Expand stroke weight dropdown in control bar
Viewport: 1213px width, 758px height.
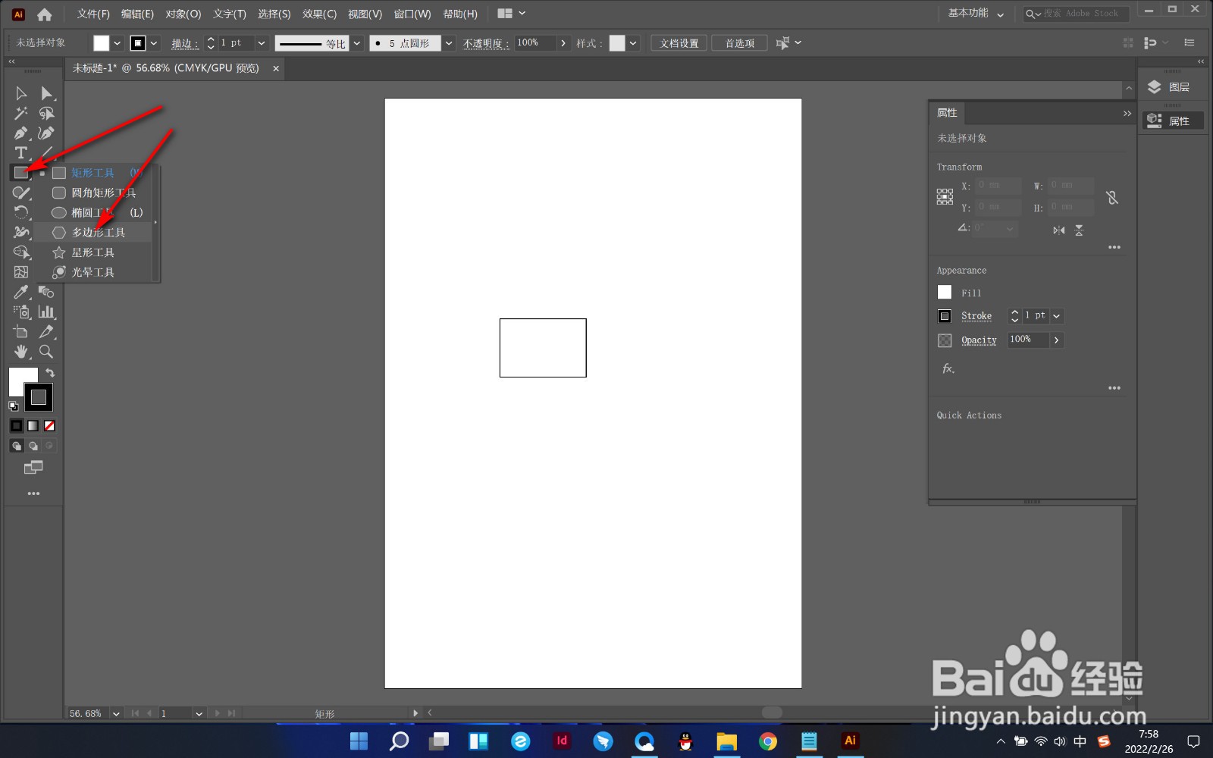262,43
